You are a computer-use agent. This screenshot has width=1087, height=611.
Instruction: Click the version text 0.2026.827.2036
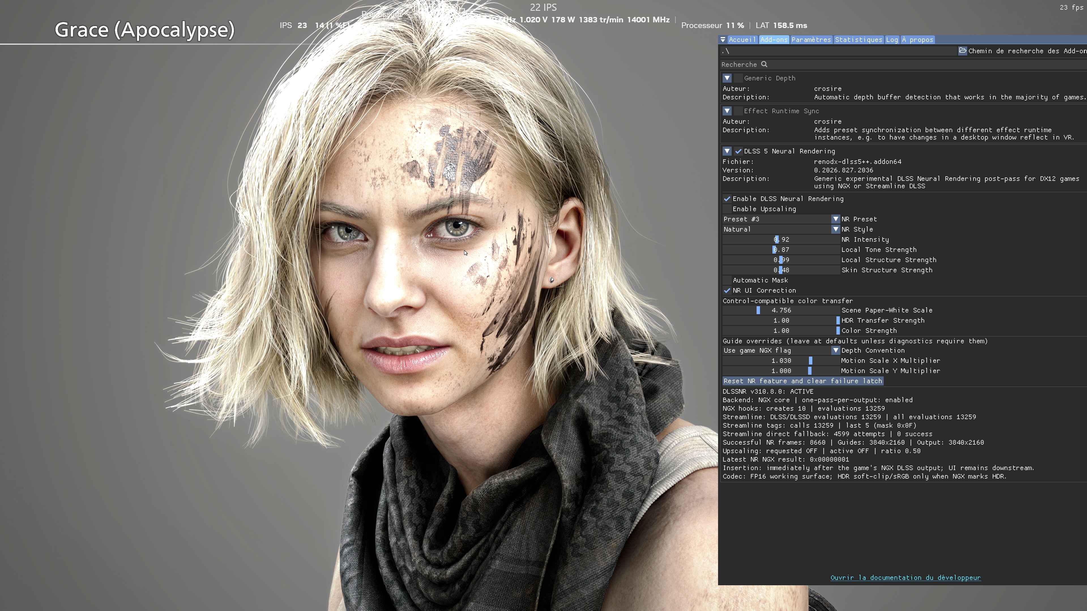coord(843,170)
